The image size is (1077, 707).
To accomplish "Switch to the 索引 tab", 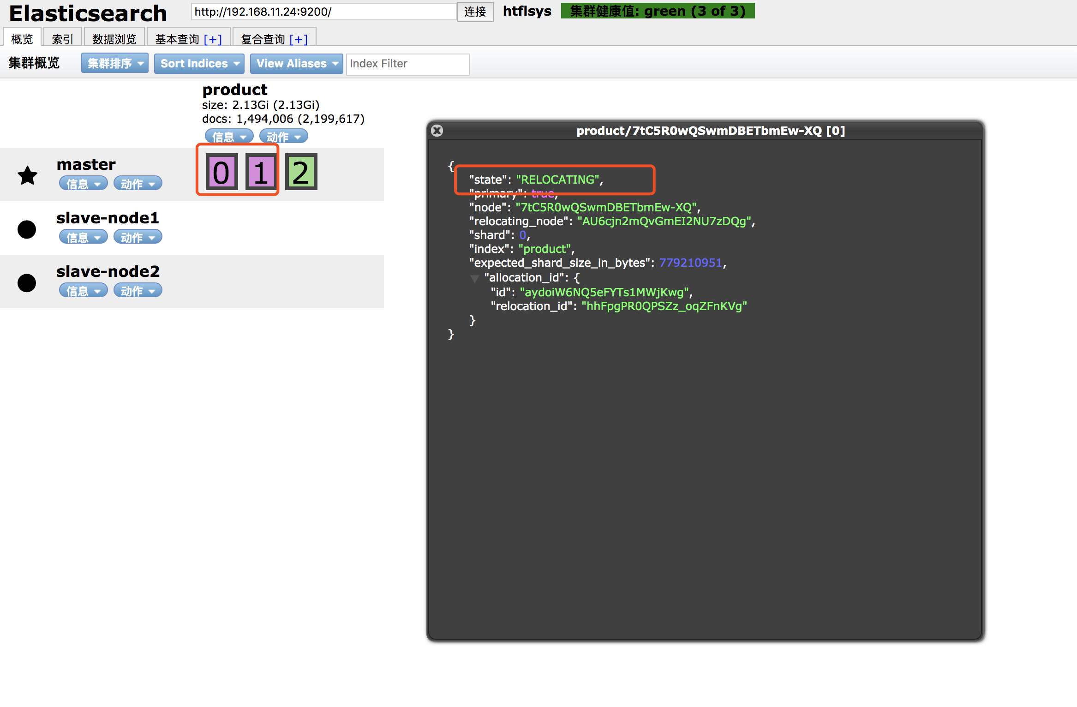I will pyautogui.click(x=62, y=39).
